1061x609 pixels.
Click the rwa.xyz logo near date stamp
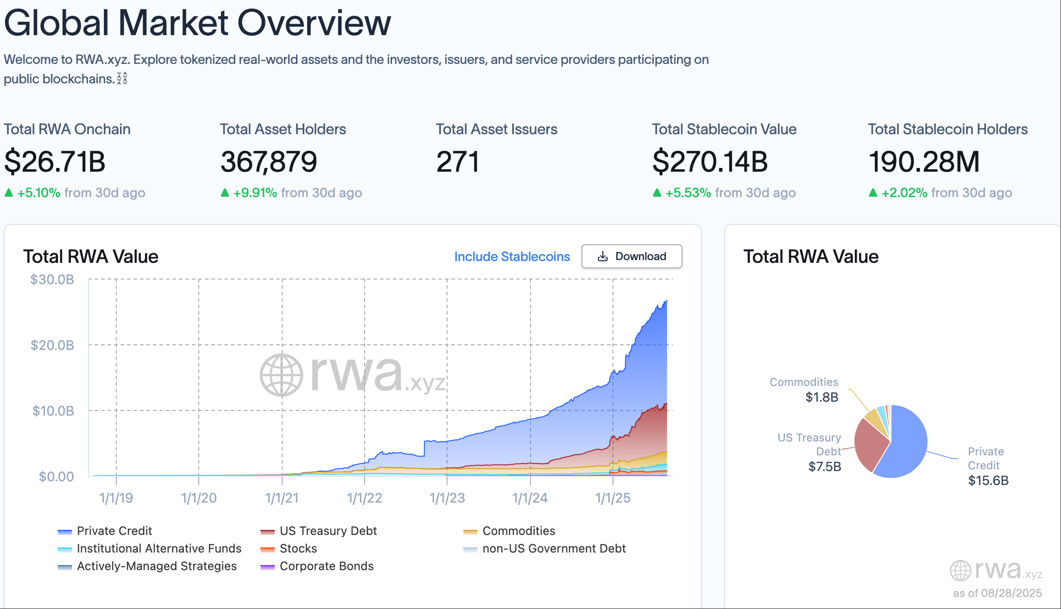tap(996, 570)
